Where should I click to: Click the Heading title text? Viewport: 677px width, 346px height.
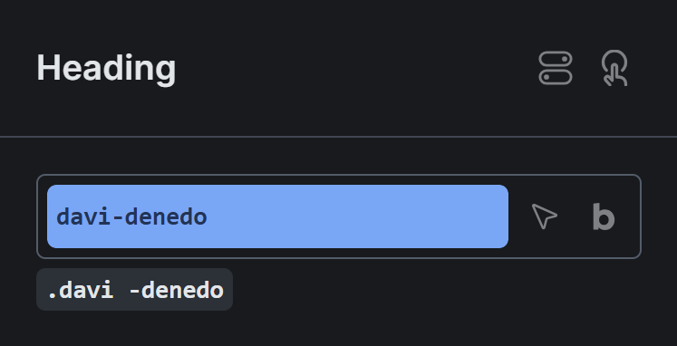pyautogui.click(x=106, y=69)
